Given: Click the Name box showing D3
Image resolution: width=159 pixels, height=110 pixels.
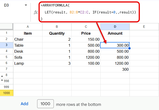Looking at the screenshot, I should (6, 5).
